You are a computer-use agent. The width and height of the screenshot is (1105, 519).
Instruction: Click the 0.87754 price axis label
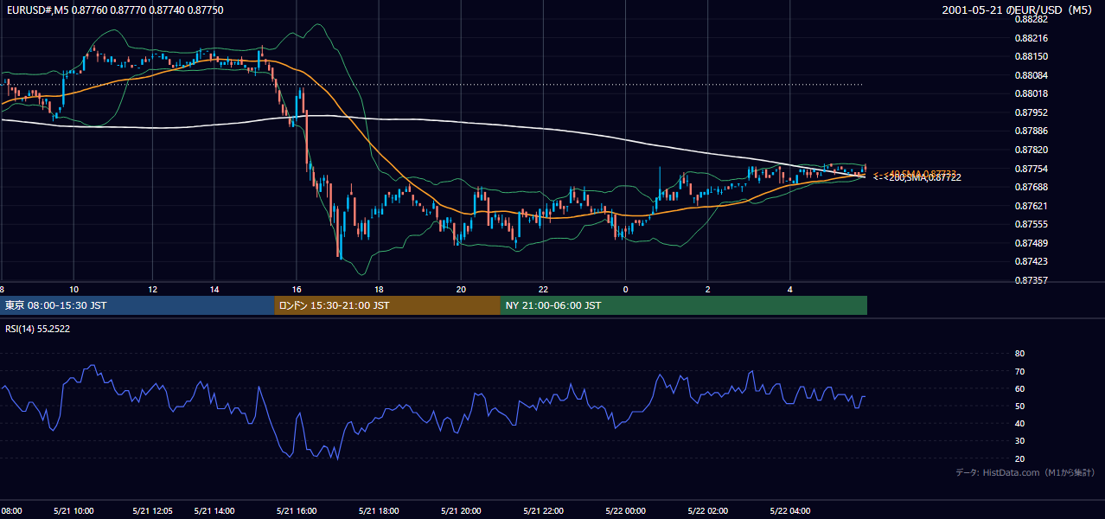pyautogui.click(x=1032, y=169)
